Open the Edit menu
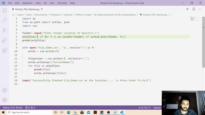Viewport: 205px width, 115px height. pyautogui.click(x=17, y=3)
